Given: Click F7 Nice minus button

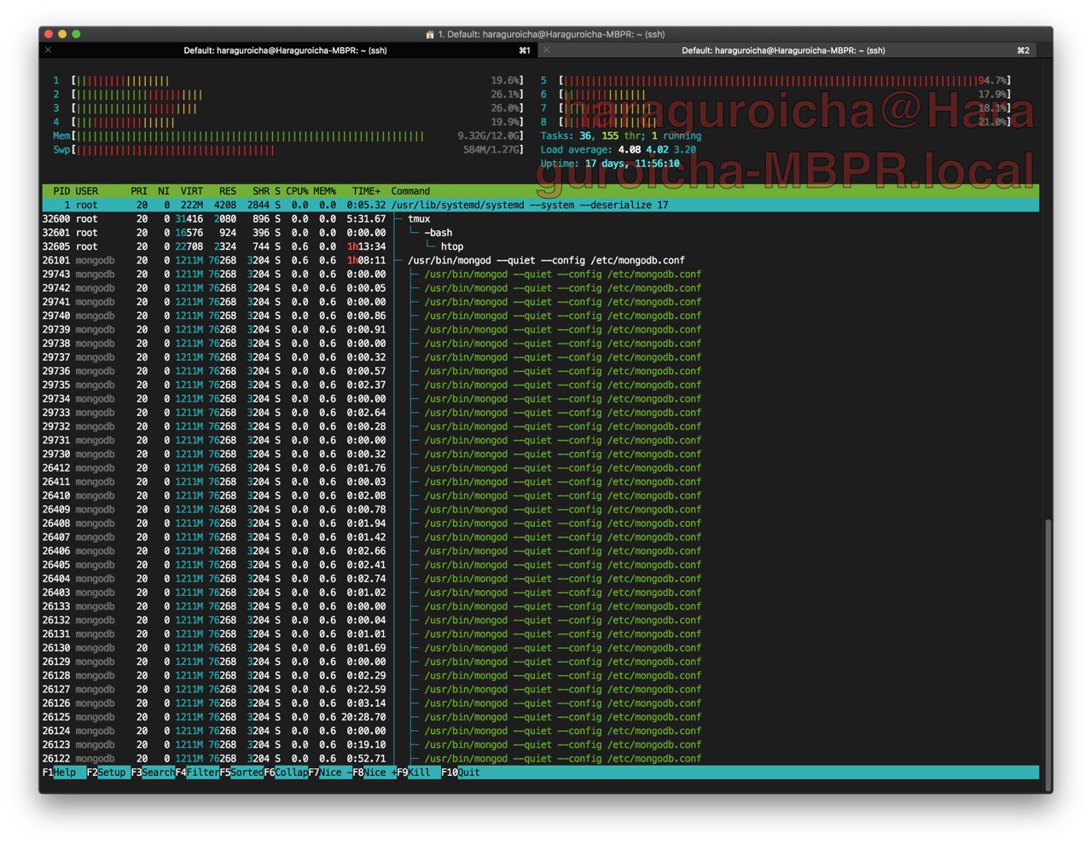Looking at the screenshot, I should pos(330,773).
